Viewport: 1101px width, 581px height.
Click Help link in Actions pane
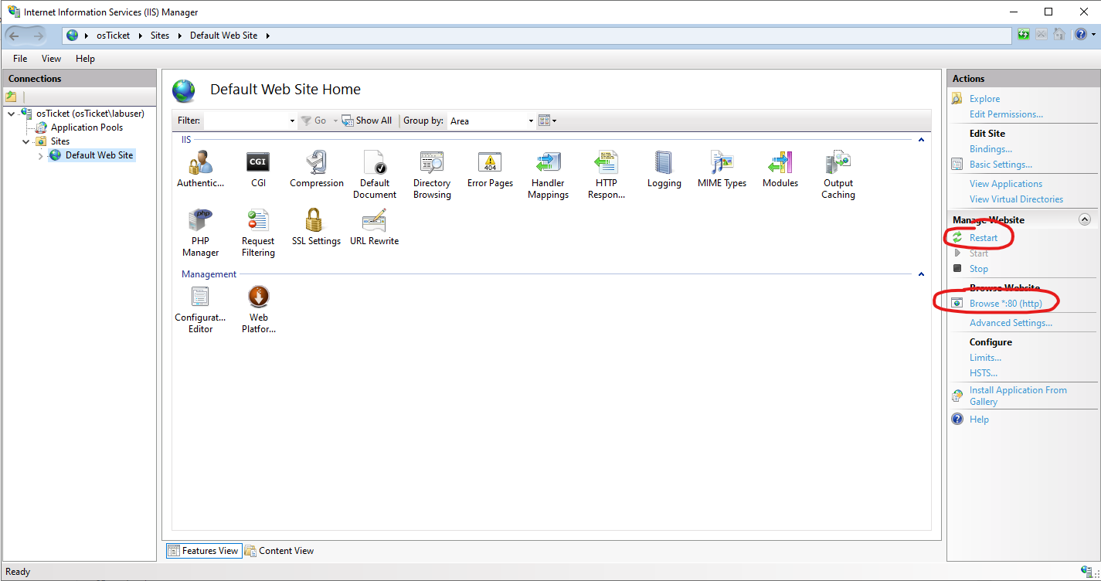(979, 420)
